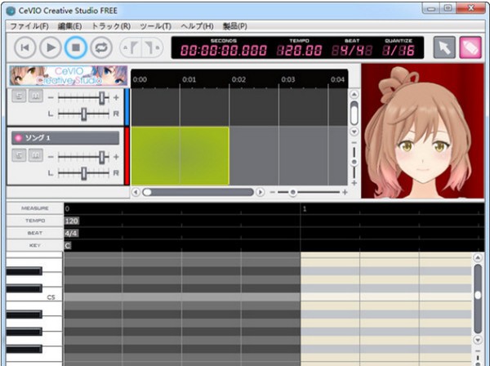Screen dimensions: 490x366
Task: Select the green clip in ソング 1 track
Action: [180, 156]
